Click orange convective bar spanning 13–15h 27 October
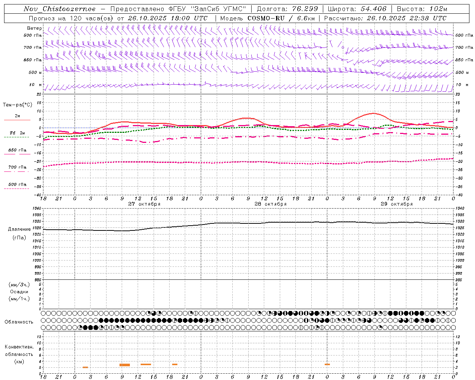This screenshot has height=380, width=475. [x=146, y=364]
